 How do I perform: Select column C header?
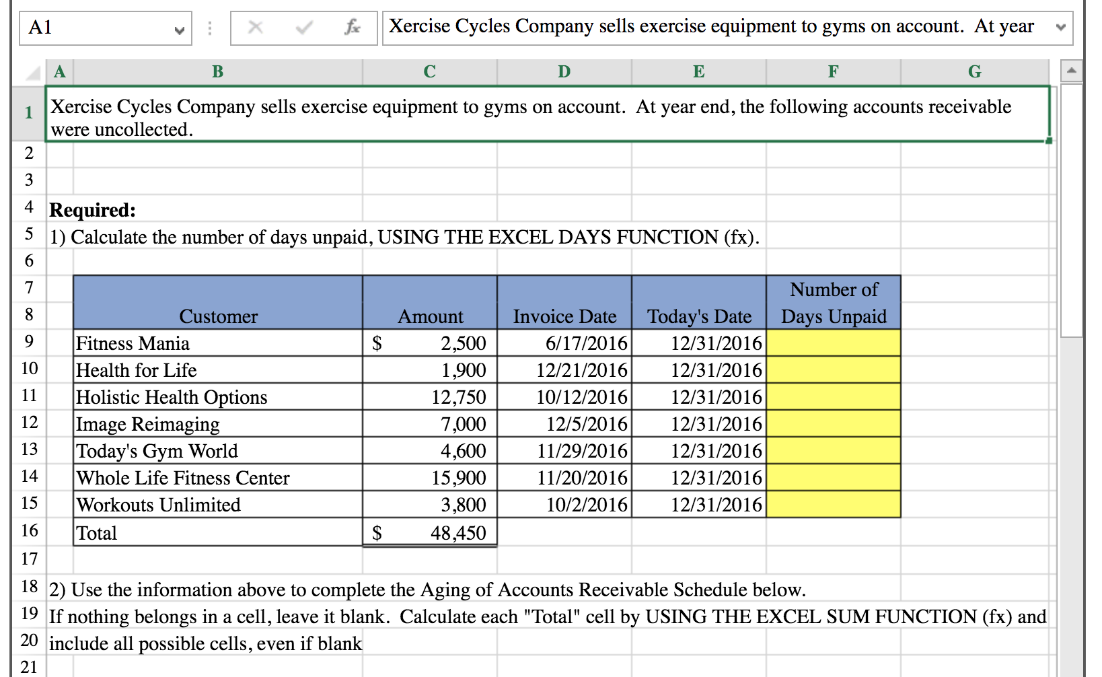tap(429, 71)
